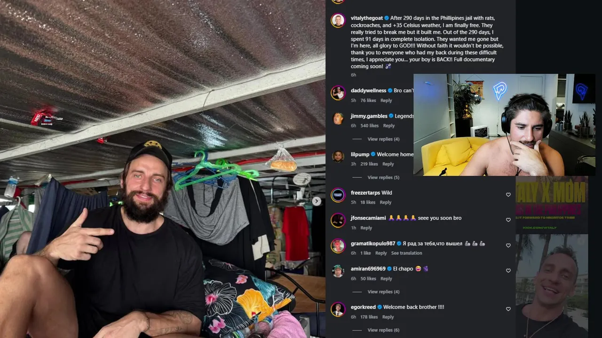The height and width of the screenshot is (338, 602).
Task: Open freezertarps profile avatar
Action: click(338, 195)
